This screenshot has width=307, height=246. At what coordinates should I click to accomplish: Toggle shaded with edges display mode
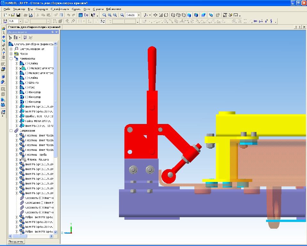click(196, 15)
